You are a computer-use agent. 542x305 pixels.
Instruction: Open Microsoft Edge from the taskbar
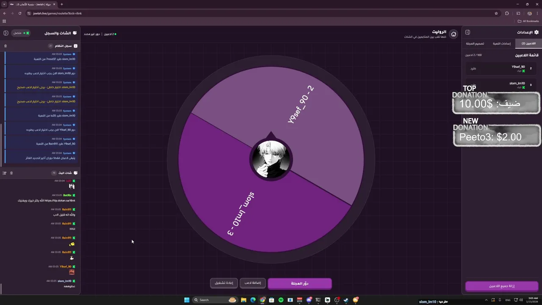pyautogui.click(x=253, y=300)
